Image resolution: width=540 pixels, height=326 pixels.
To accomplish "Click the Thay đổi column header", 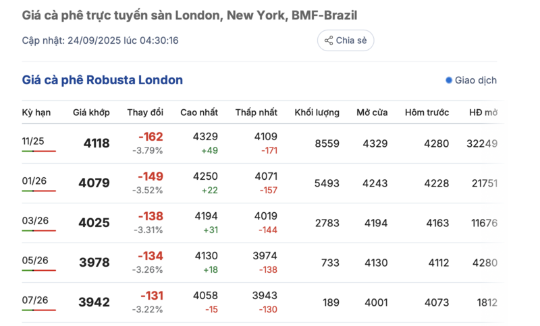I will tap(145, 112).
